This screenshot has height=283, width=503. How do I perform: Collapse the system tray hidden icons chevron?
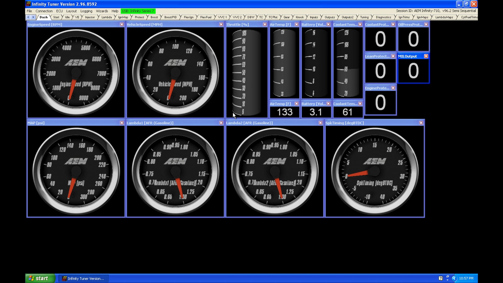[x=447, y=278]
